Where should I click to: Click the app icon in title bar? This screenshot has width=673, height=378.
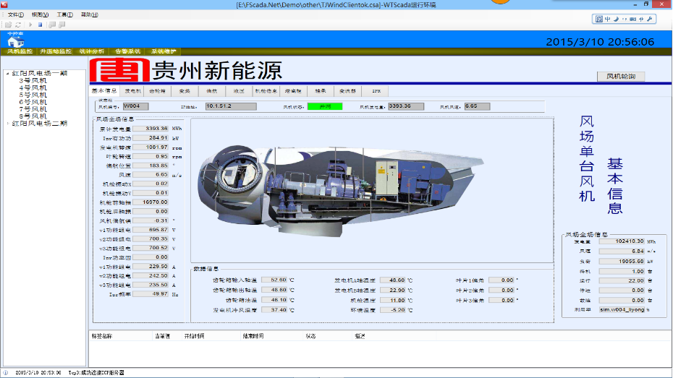pyautogui.click(x=4, y=4)
